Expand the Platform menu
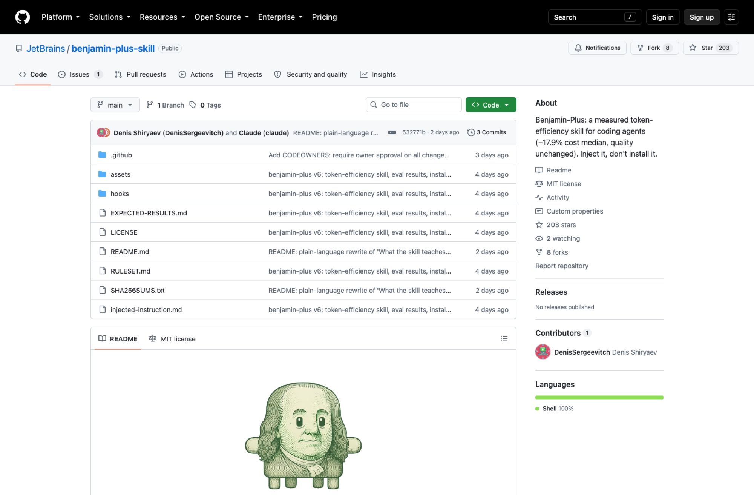Viewport: 754px width, 495px height. [60, 17]
